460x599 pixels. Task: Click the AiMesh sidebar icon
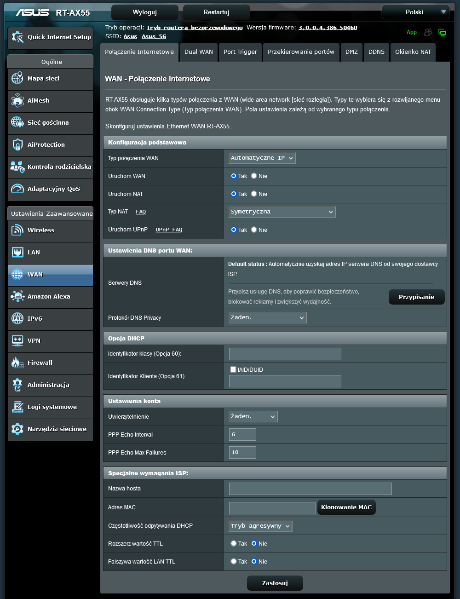(17, 100)
